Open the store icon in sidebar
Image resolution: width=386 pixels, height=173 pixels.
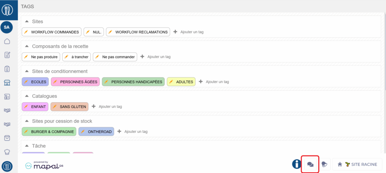tap(7, 83)
